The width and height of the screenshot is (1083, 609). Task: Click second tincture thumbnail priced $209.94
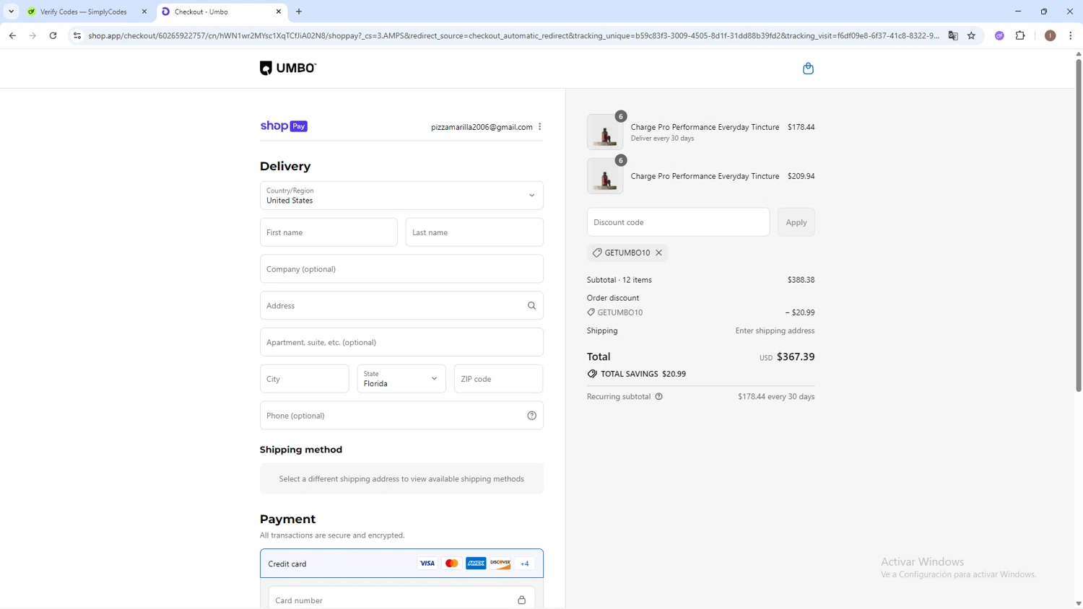point(605,176)
